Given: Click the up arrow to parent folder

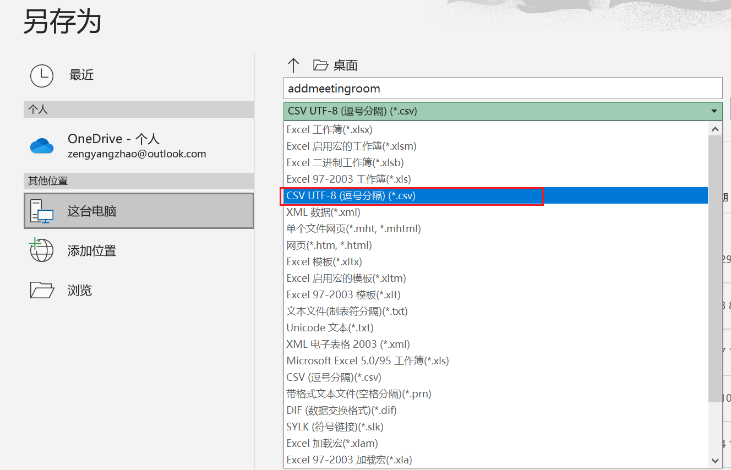Looking at the screenshot, I should click(293, 65).
